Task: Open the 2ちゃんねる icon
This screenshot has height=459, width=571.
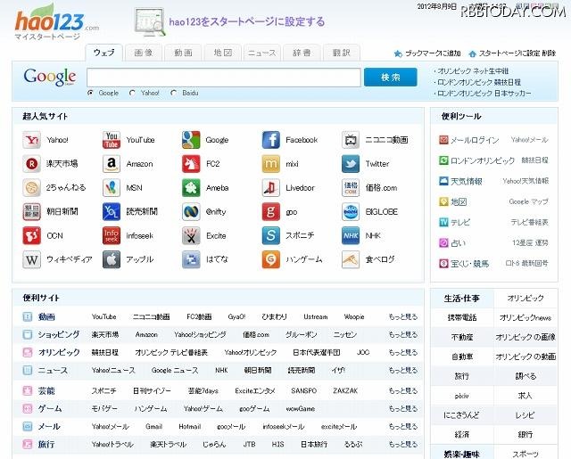Action: point(32,188)
